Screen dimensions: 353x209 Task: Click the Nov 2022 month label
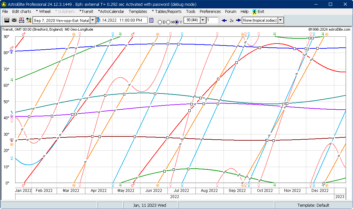[292, 191]
